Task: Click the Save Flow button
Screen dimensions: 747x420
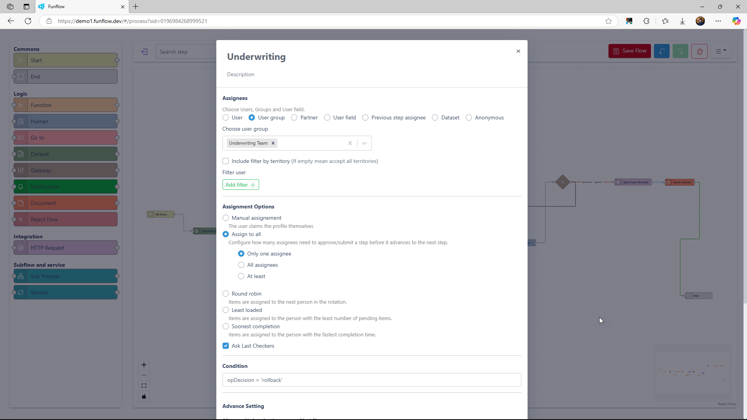Action: (629, 51)
